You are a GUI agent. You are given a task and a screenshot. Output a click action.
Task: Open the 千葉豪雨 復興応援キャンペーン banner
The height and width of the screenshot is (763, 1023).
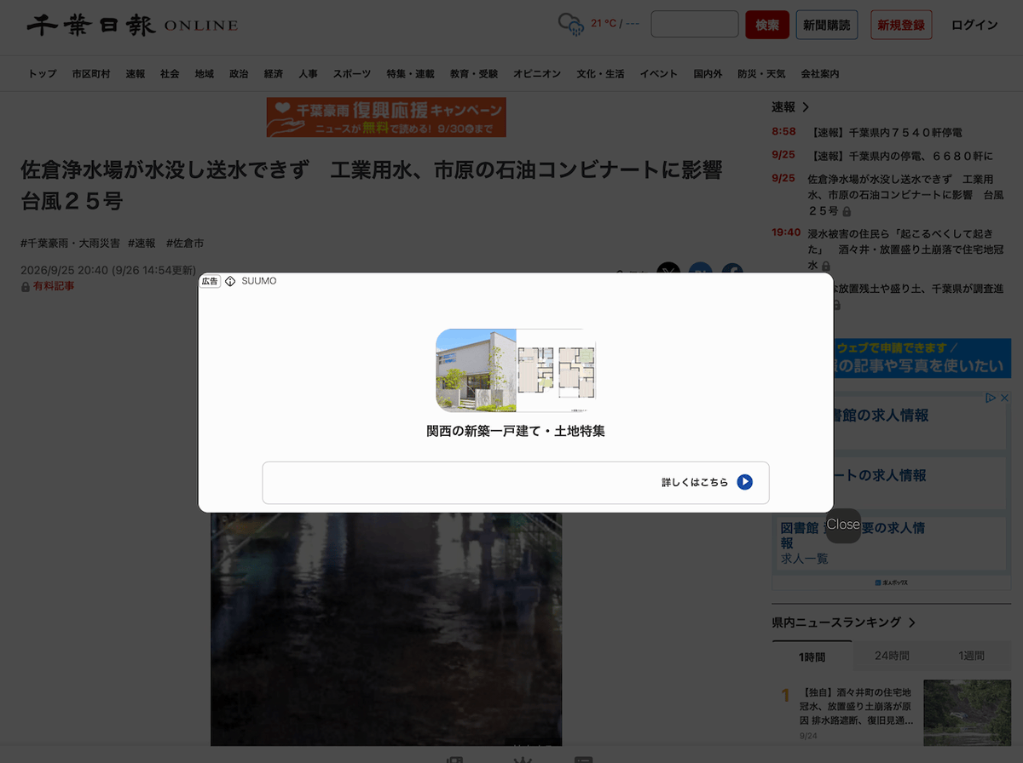(386, 118)
